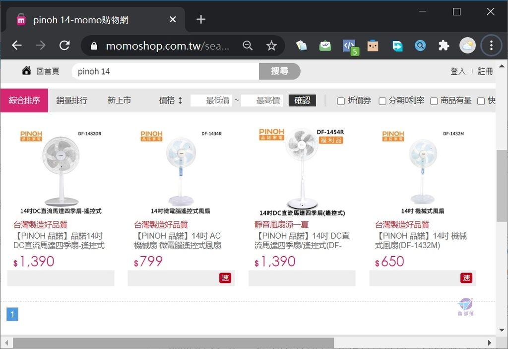Close the pinoh 14-momo tab
Image resolution: width=508 pixels, height=349 pixels.
pos(173,19)
